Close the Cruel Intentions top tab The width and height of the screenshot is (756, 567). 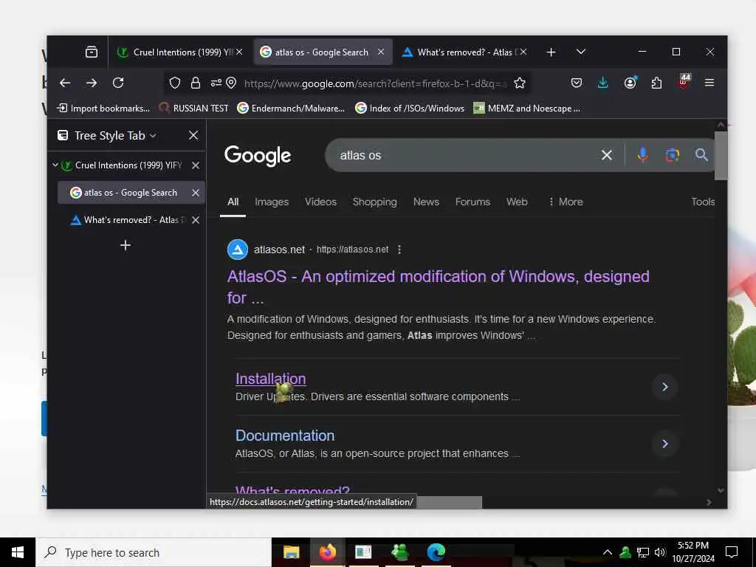point(239,52)
